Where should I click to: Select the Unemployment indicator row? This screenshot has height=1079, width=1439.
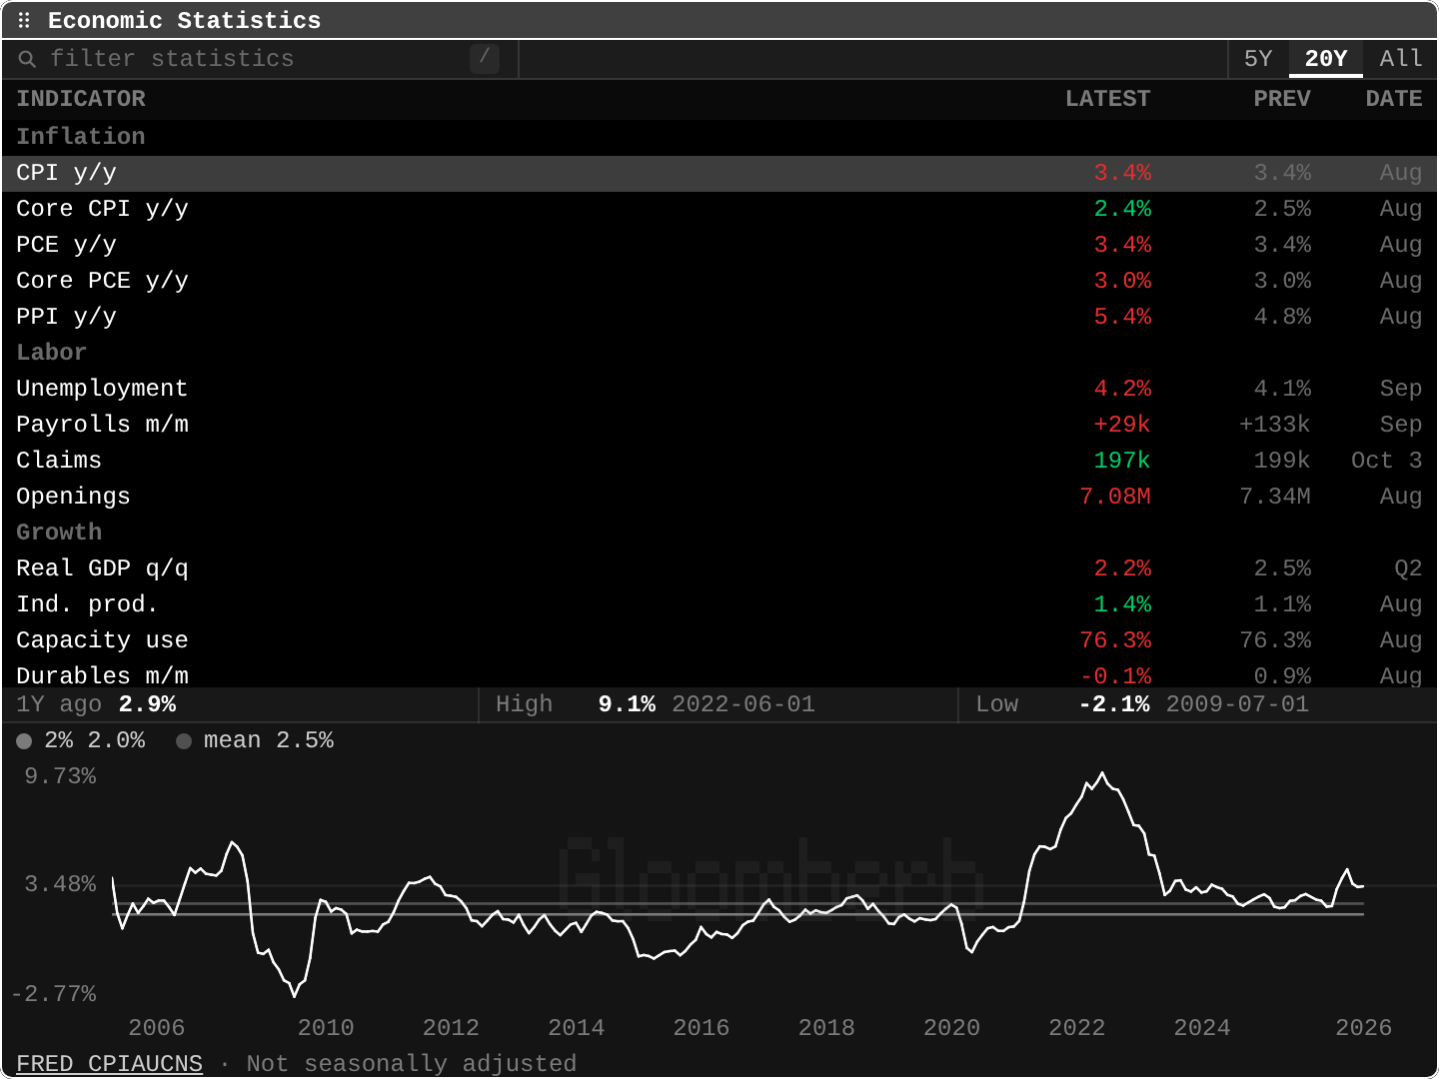719,389
